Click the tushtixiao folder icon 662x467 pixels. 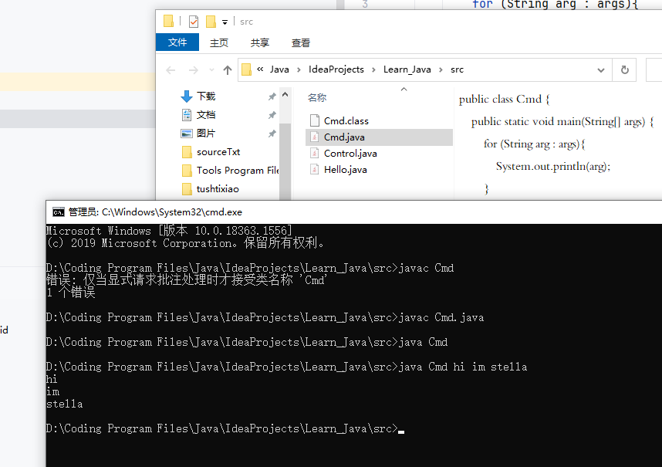187,189
